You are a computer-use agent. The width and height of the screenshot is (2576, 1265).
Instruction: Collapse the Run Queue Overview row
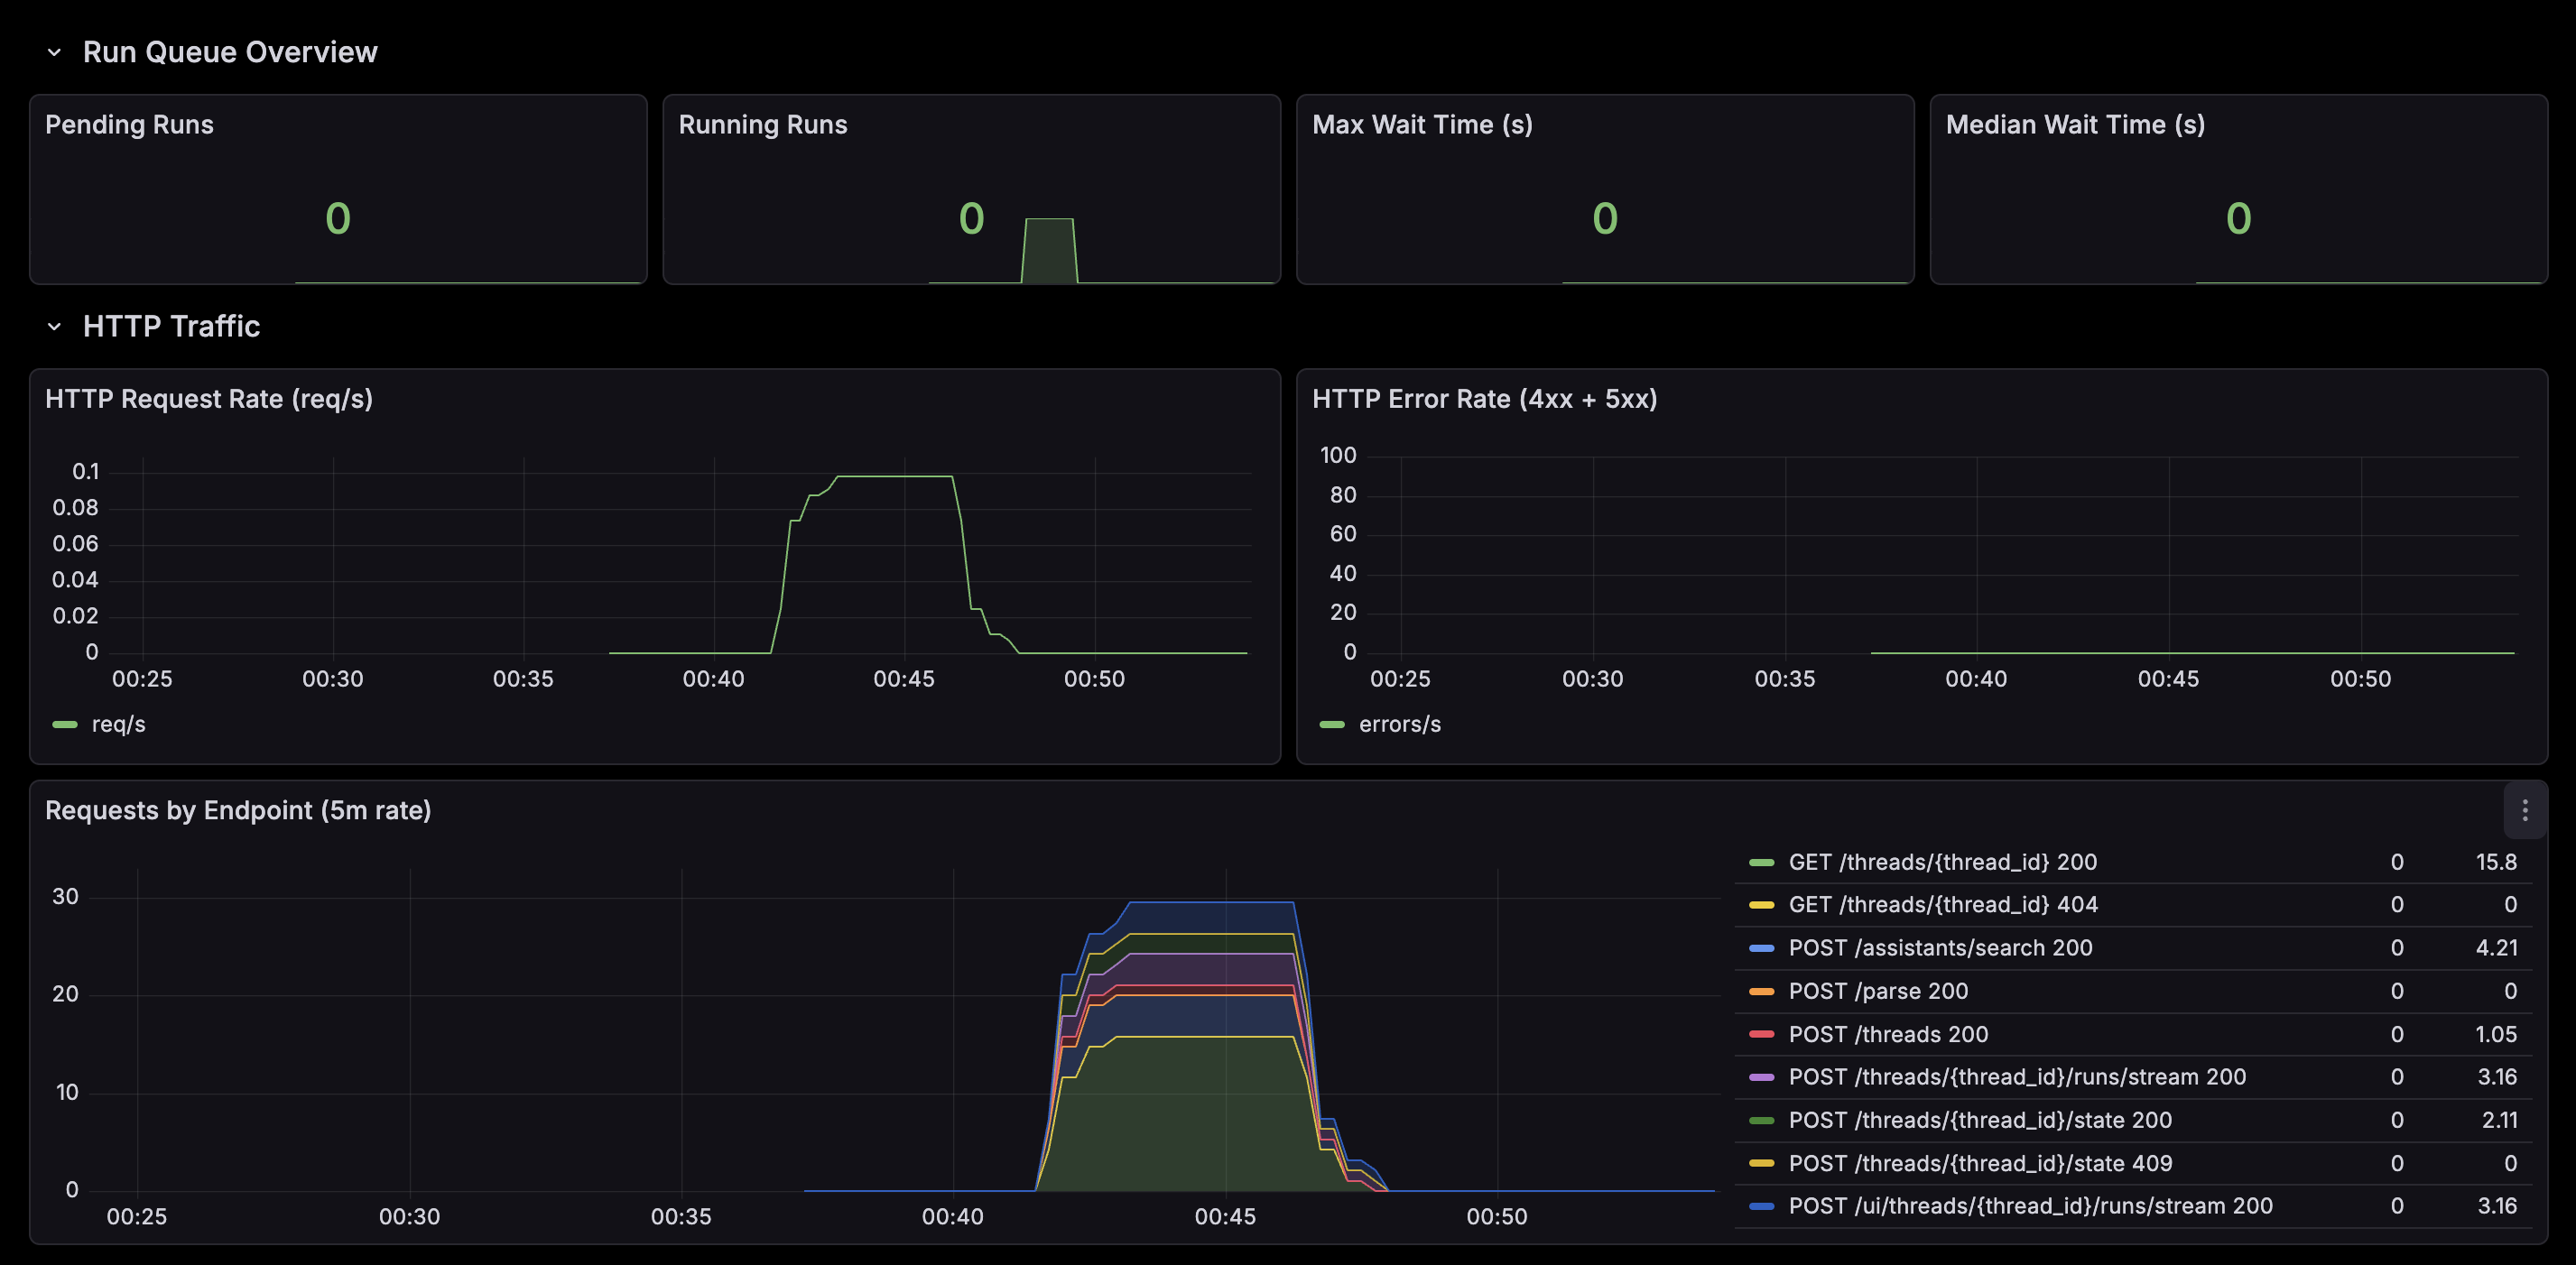[55, 52]
